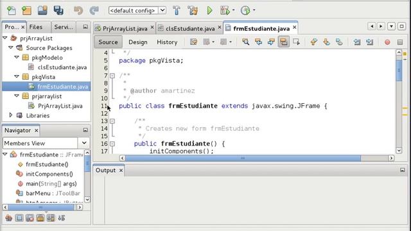Screen dimensions: 411x231
Task: Close the Navigator panel tab
Action: (37, 130)
